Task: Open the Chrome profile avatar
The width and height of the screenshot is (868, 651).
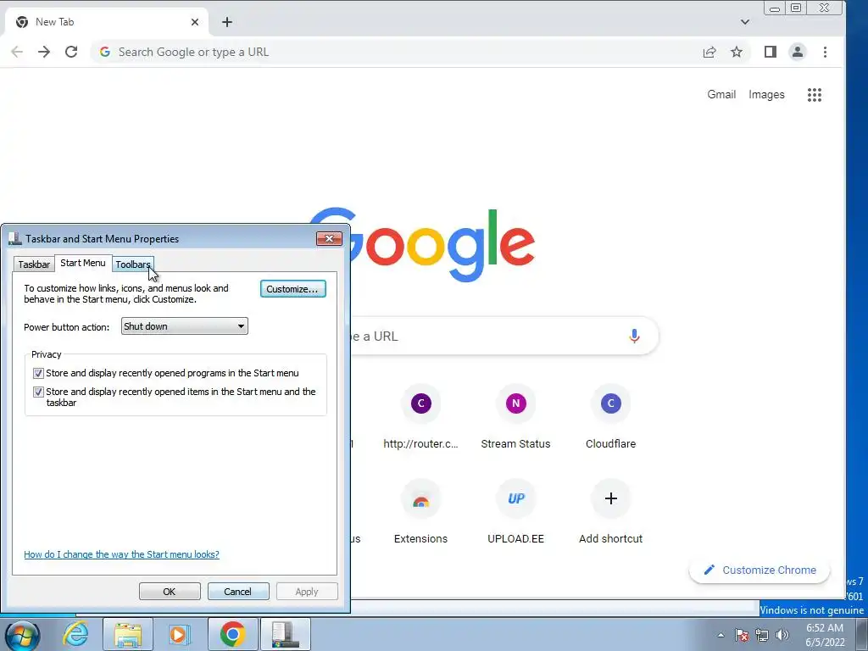Action: click(x=797, y=52)
